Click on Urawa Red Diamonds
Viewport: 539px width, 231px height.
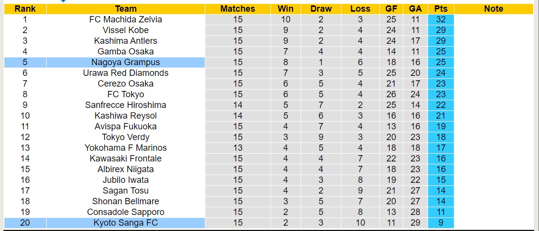click(126, 73)
